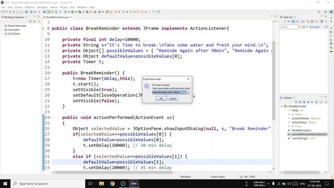Screen dimensions: 334x188
Task: Click the Quick Access magnifier icon
Action: point(319,11)
